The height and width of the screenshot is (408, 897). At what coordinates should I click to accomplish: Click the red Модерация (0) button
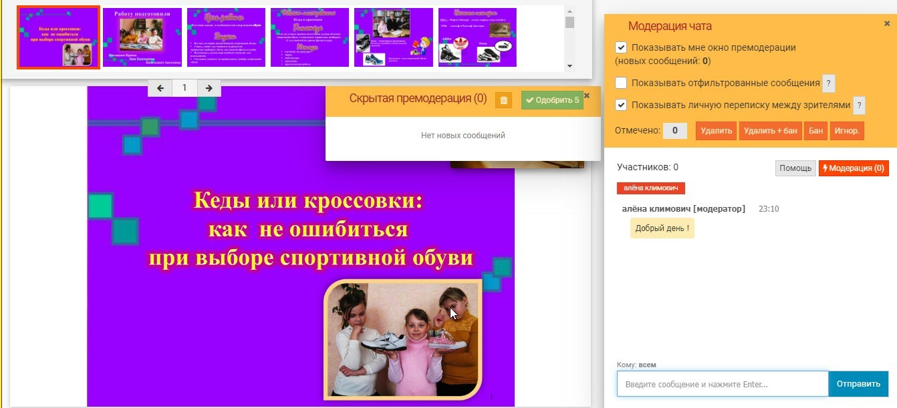pyautogui.click(x=854, y=168)
